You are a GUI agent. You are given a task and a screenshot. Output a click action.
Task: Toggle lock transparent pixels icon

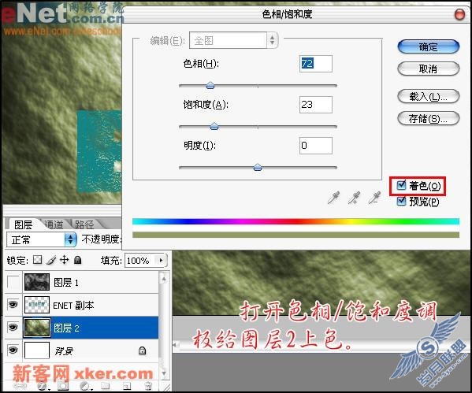tap(37, 259)
